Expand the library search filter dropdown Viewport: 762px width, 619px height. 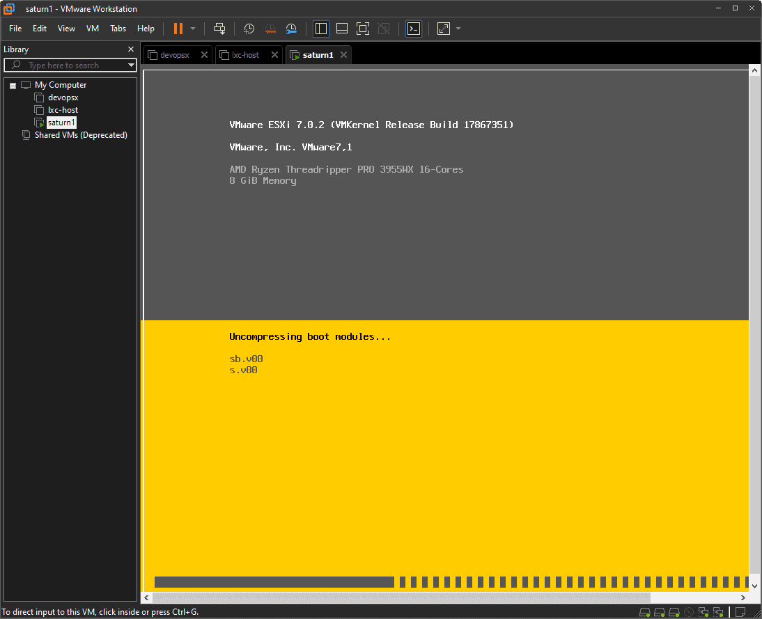[131, 65]
